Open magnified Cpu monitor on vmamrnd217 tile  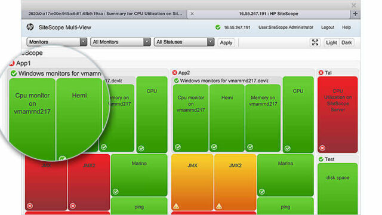click(x=32, y=118)
